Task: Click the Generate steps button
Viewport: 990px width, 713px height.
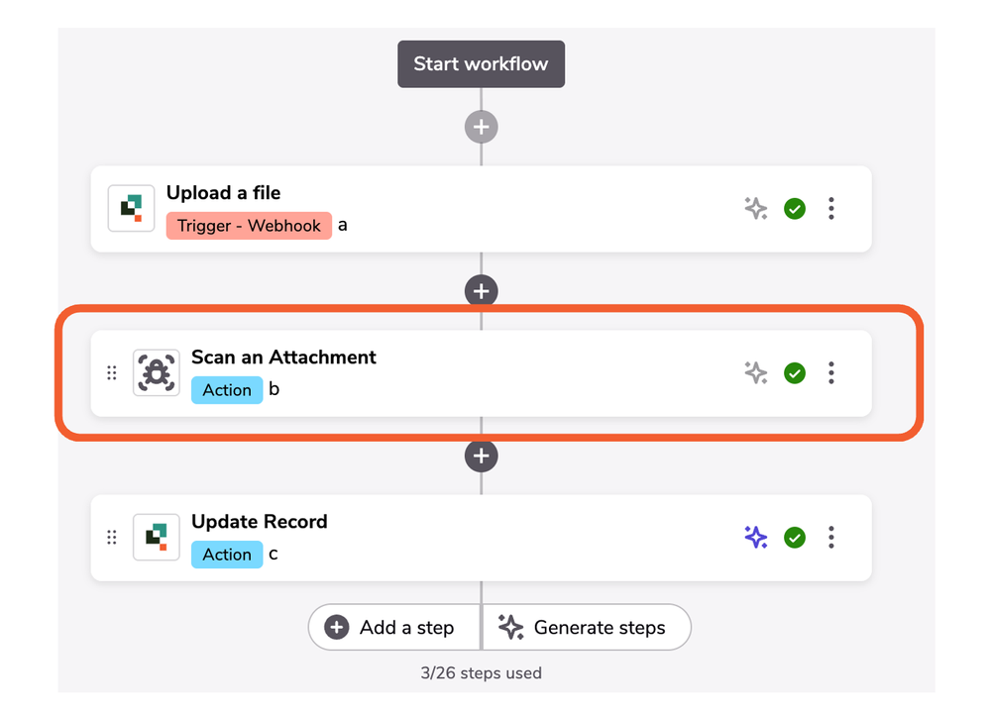Action: (586, 627)
